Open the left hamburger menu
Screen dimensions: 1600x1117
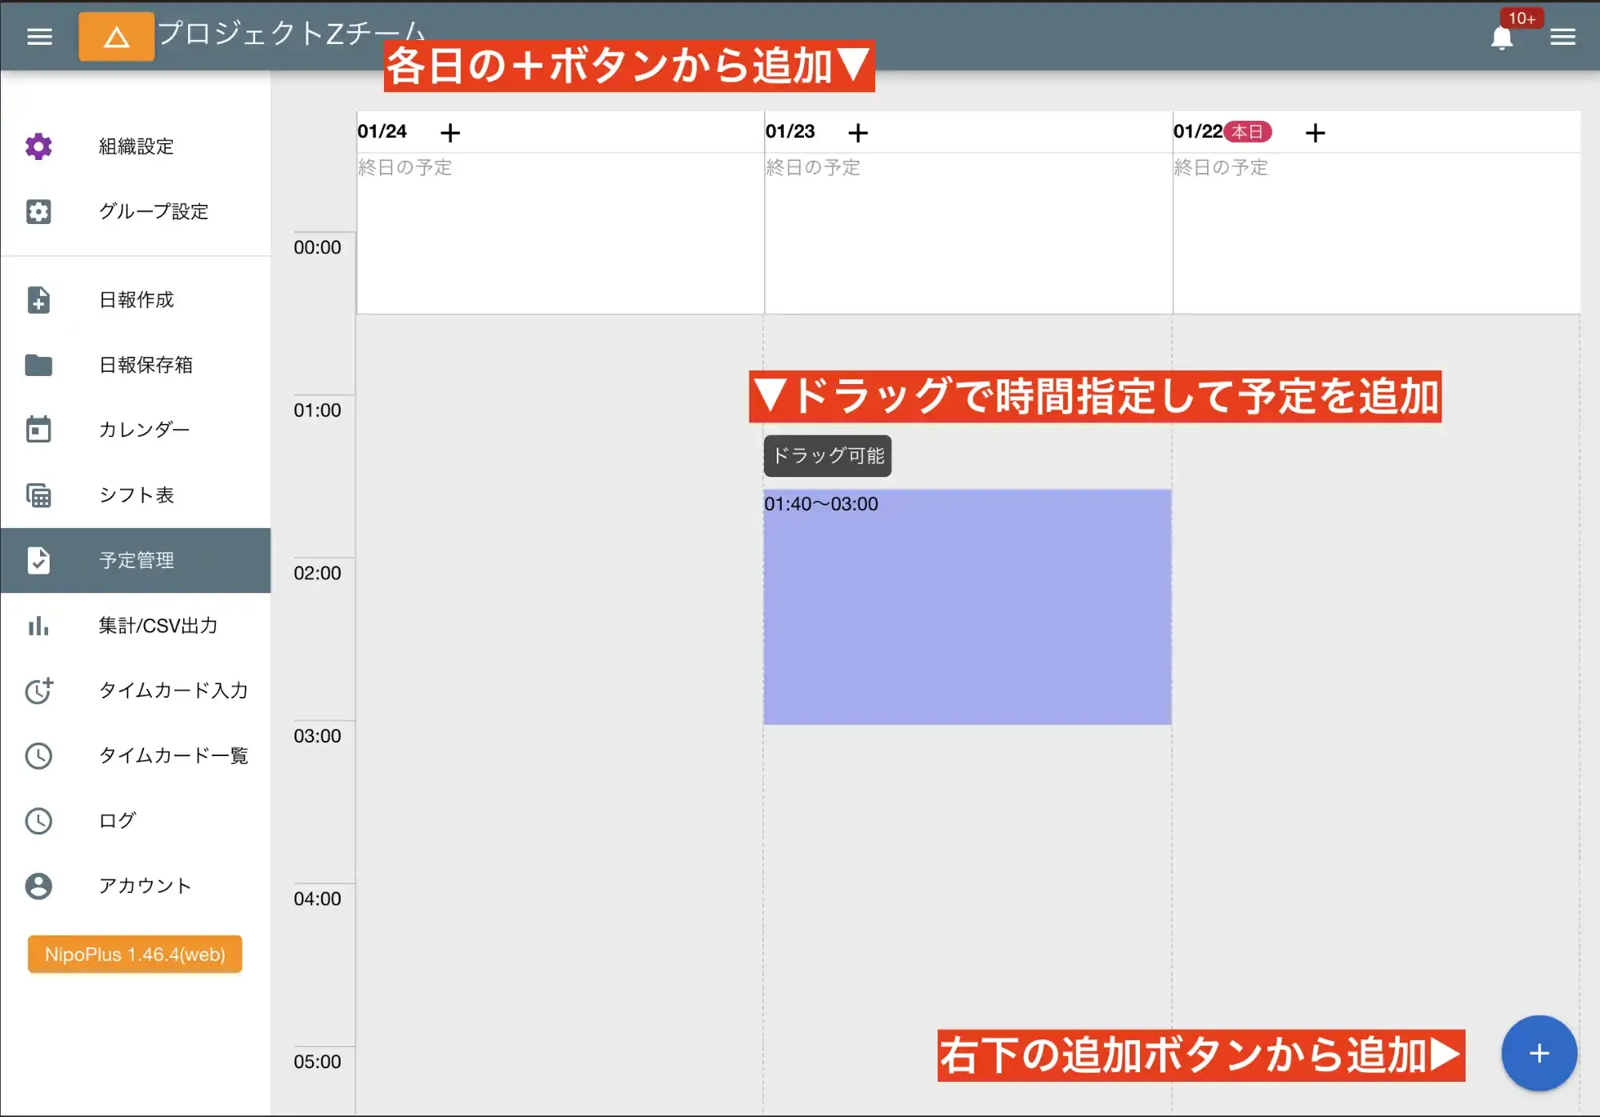[38, 37]
